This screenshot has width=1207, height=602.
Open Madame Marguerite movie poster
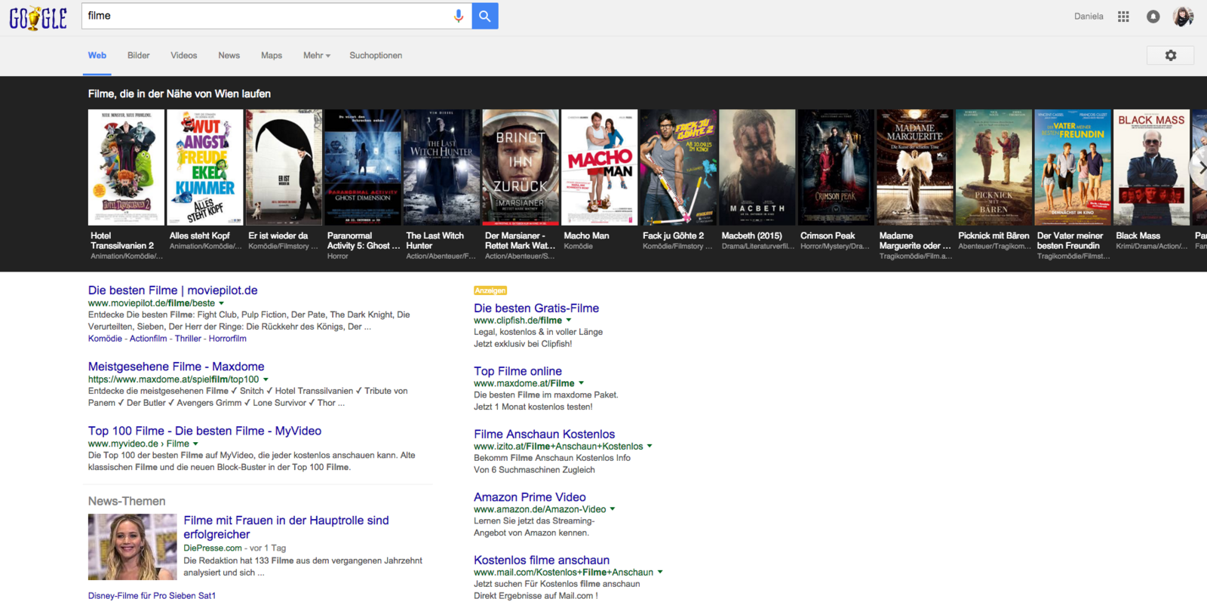[915, 167]
